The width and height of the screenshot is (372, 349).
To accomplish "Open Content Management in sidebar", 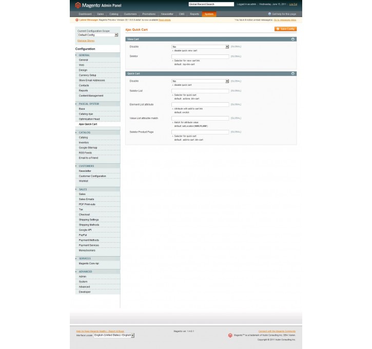I will (97, 96).
